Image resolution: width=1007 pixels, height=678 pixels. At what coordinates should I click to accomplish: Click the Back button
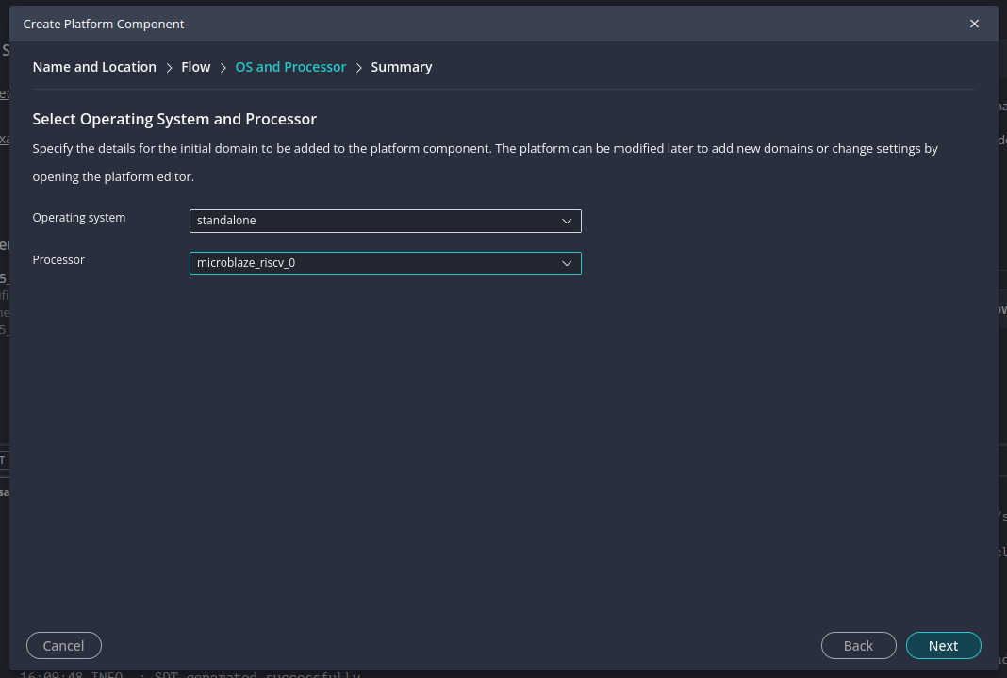click(858, 646)
